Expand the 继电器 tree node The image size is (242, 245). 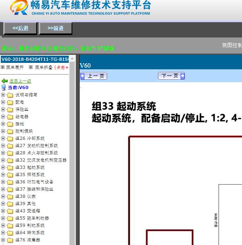pos(3,117)
